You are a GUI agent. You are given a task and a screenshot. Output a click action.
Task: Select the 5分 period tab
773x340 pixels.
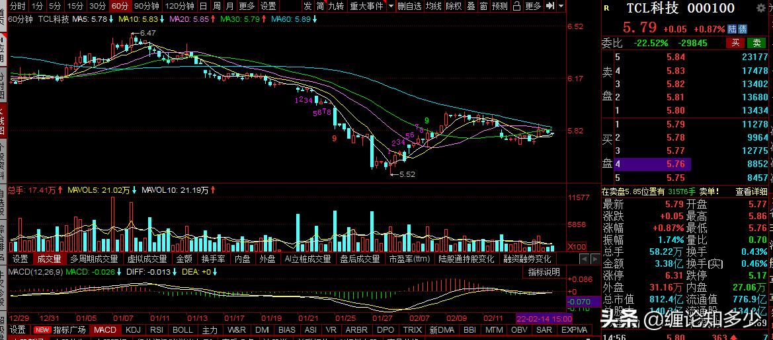click(x=56, y=7)
